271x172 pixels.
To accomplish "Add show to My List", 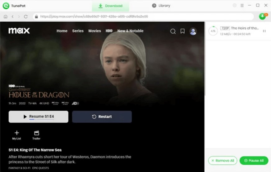I will pyautogui.click(x=16, y=135).
